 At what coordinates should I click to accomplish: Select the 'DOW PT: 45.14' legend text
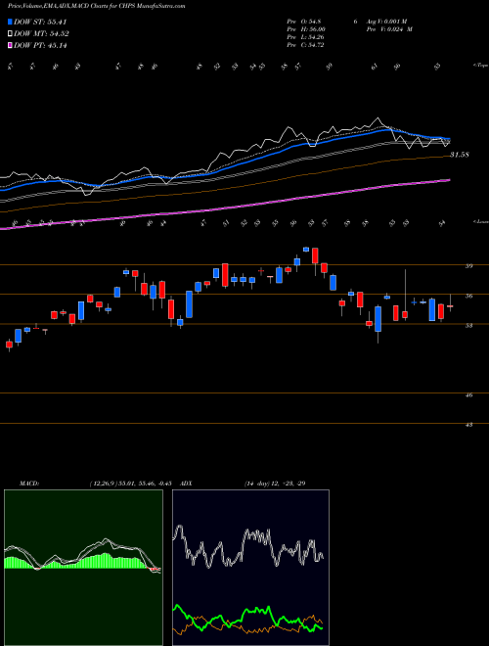pyautogui.click(x=40, y=45)
